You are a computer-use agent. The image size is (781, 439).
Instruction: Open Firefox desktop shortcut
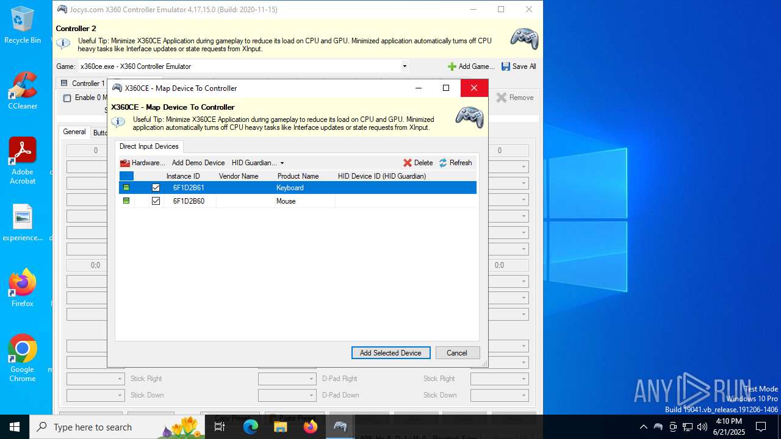tap(23, 288)
